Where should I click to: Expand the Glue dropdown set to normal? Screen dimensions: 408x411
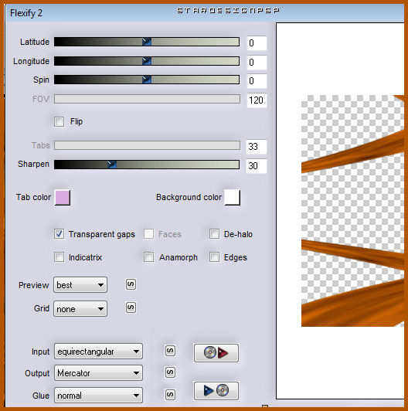[98, 395]
